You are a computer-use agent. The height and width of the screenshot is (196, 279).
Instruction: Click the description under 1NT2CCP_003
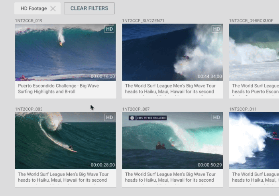(x=63, y=178)
